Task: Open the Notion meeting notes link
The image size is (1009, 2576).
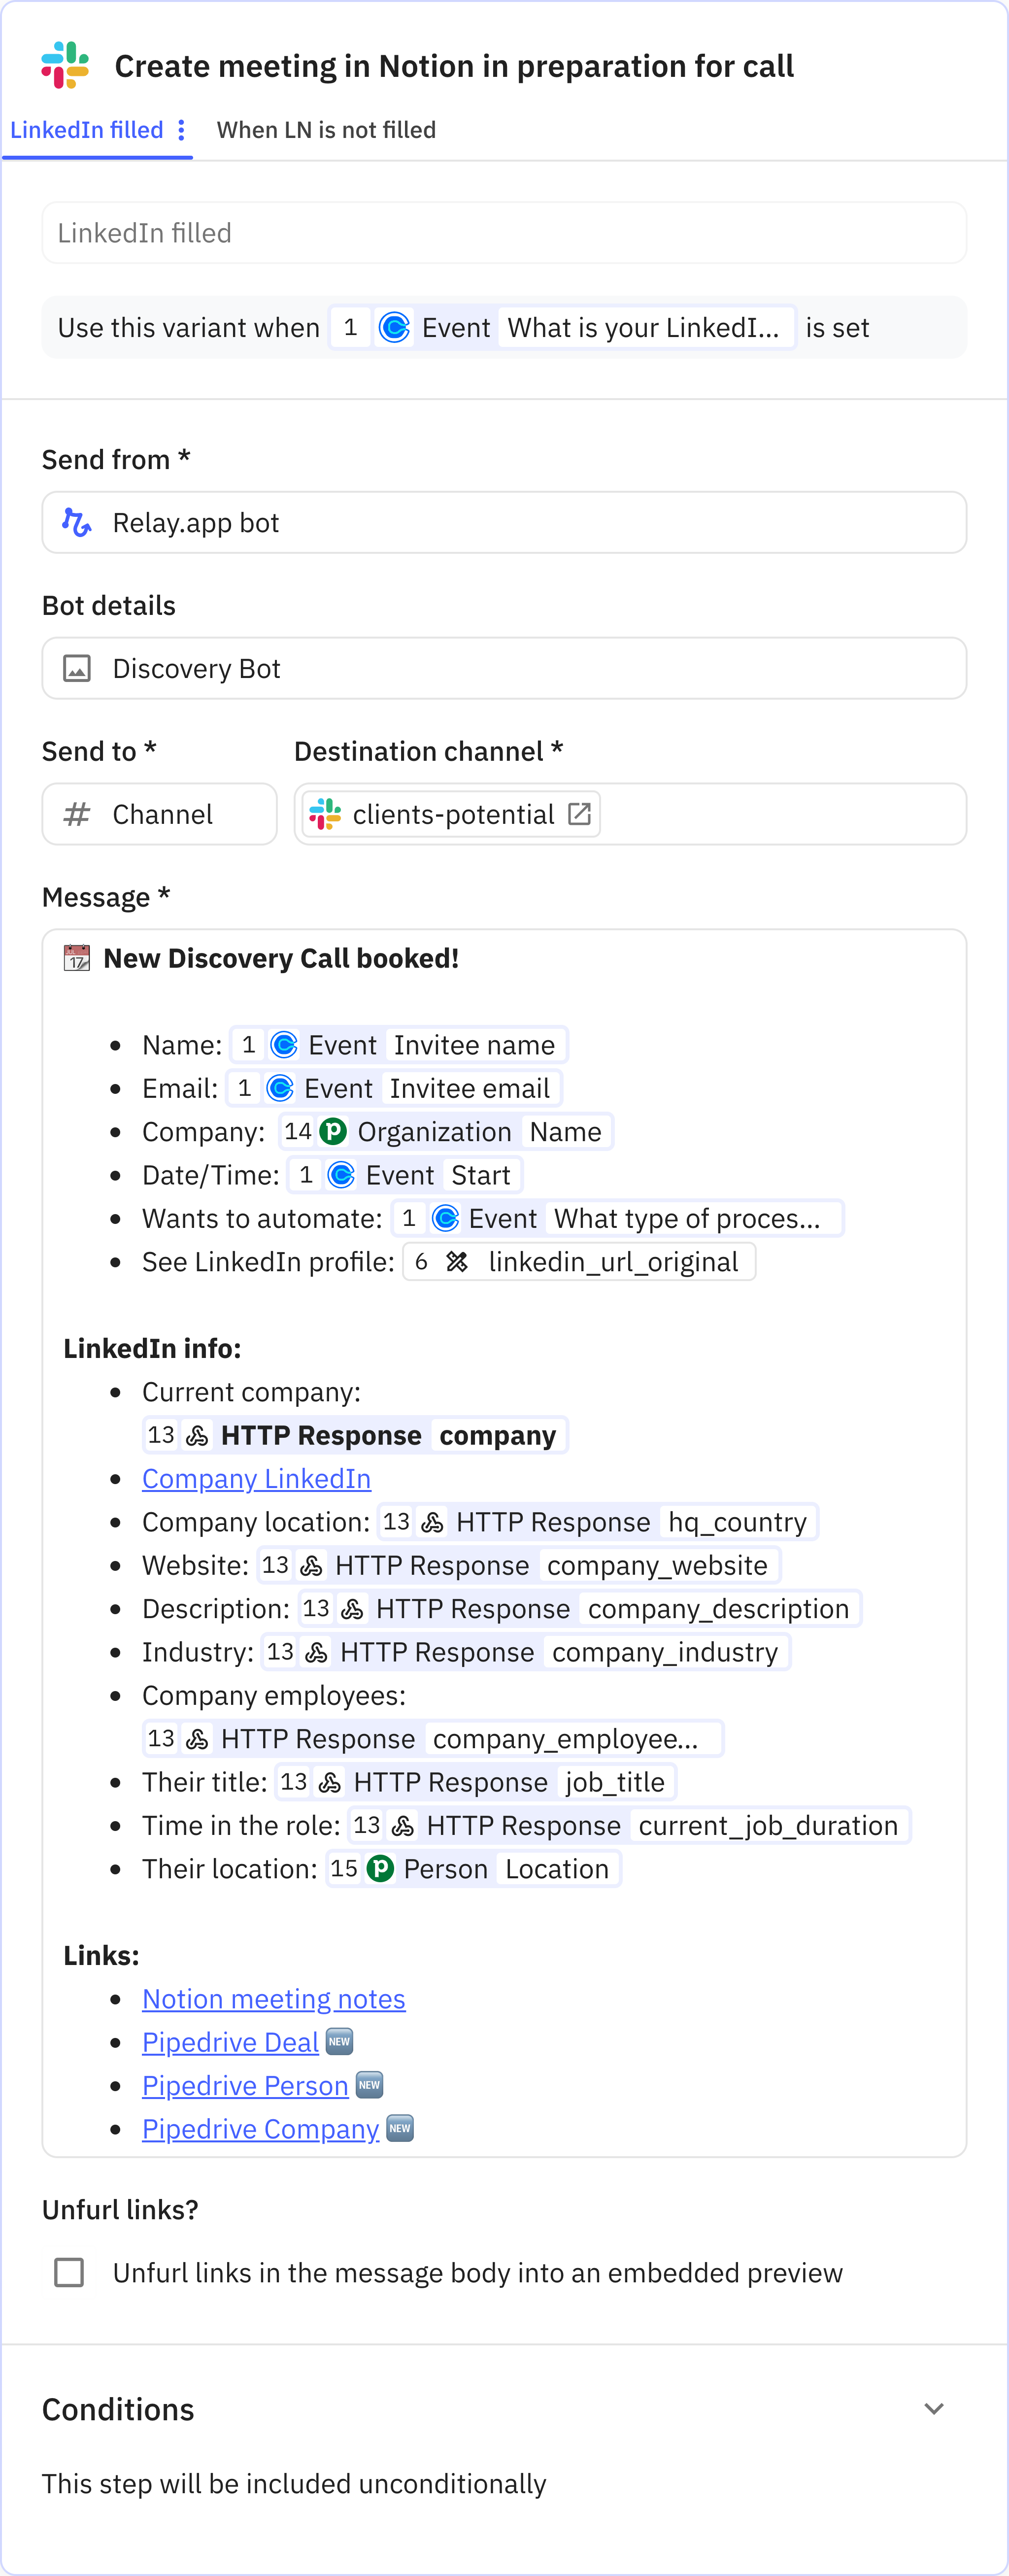Action: [273, 1998]
